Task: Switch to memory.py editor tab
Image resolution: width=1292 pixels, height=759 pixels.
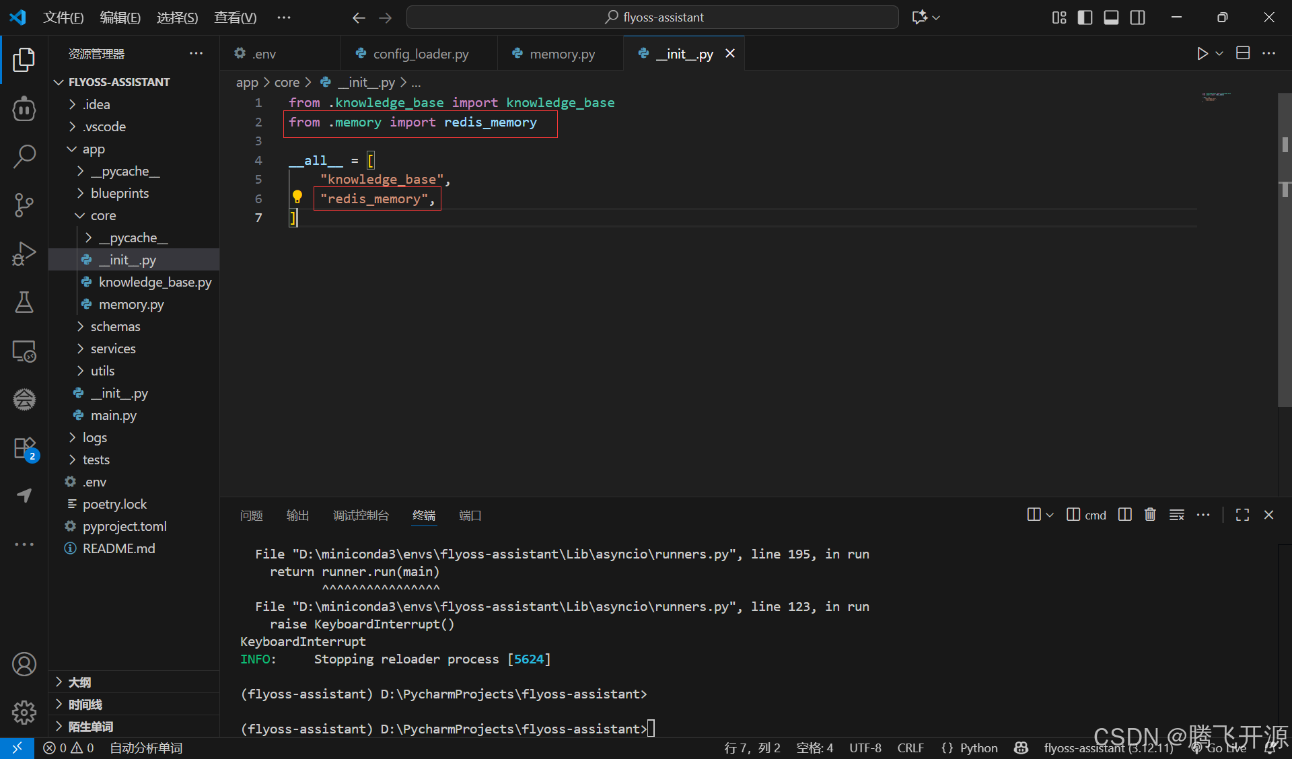Action: point(561,54)
